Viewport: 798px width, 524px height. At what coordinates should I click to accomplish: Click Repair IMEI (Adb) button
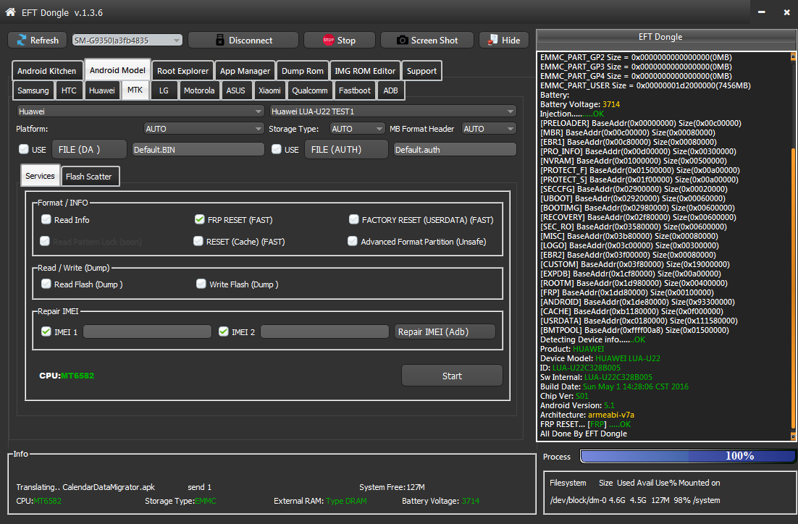(x=445, y=331)
